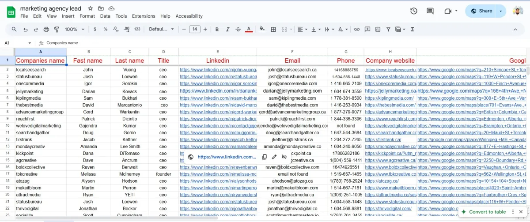This screenshot has height=222, width=530.
Task: Open the Extensions menu
Action: pos(144,16)
